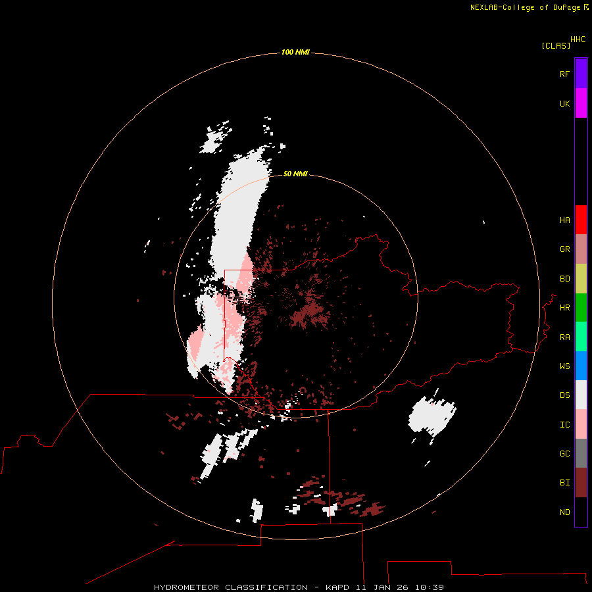Click the GC legend label

pos(564,454)
